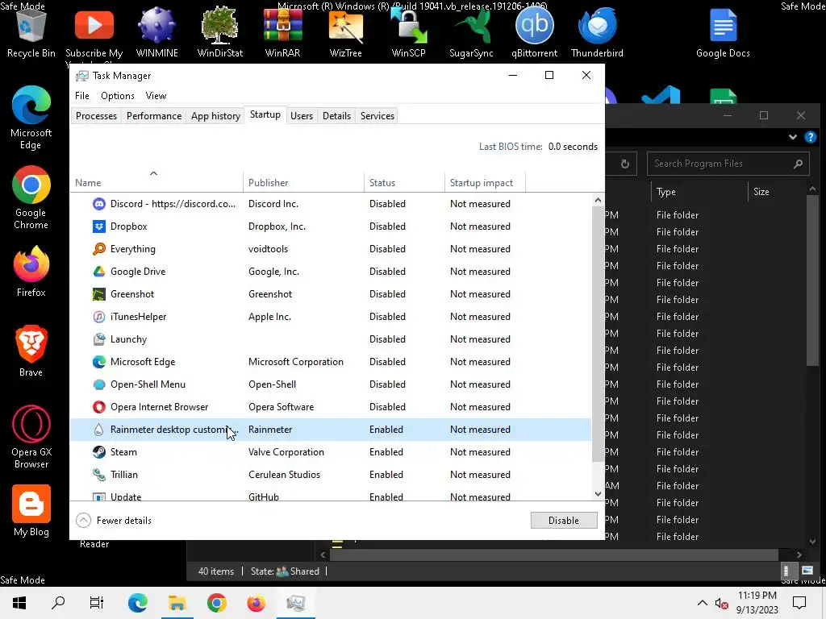Switch to the App history tab

click(x=215, y=116)
